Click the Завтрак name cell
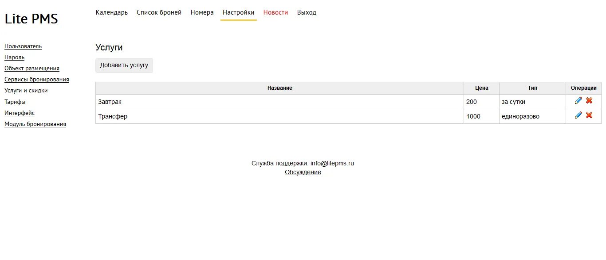The width and height of the screenshot is (606, 260). (x=279, y=102)
